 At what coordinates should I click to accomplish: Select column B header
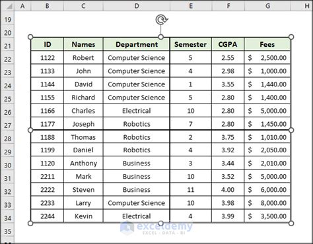coord(47,6)
